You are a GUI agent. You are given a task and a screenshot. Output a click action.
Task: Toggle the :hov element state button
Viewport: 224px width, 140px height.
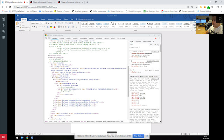point(151,45)
